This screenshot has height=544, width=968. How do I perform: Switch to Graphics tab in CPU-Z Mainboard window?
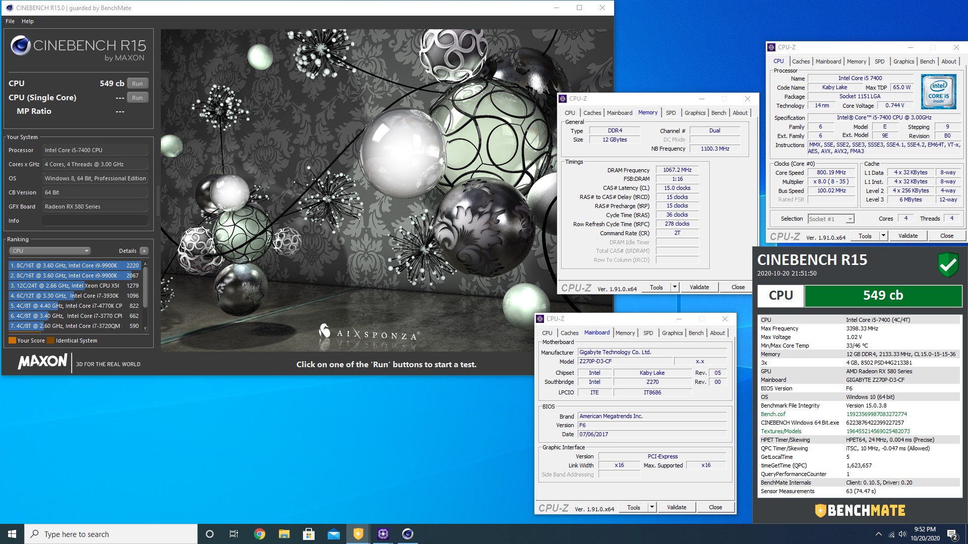click(x=672, y=333)
